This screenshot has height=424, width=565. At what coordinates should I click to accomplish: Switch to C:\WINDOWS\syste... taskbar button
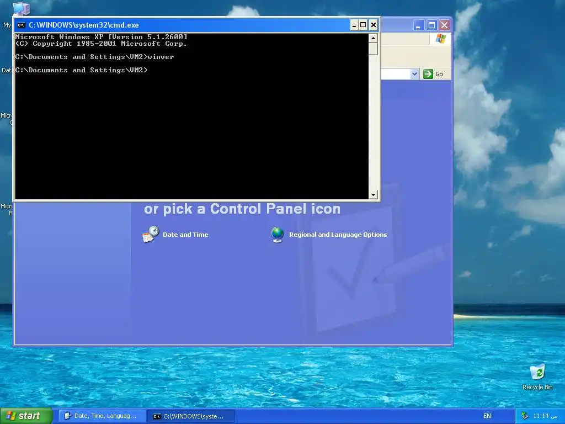coord(191,416)
